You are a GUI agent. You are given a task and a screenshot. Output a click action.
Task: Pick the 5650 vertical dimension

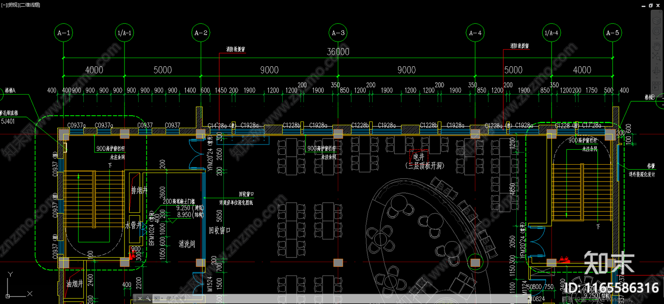(219, 216)
